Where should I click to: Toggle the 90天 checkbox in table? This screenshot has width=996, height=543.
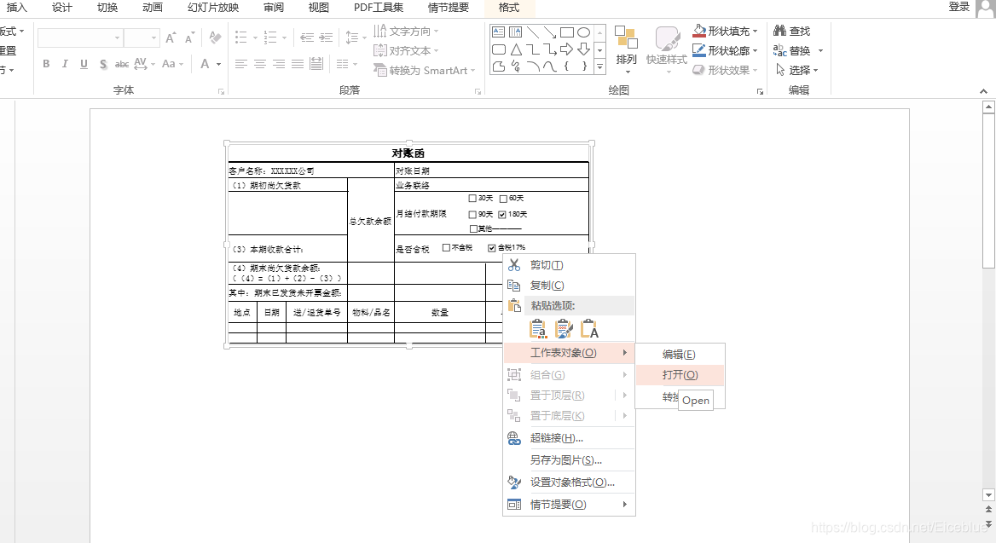tap(472, 215)
